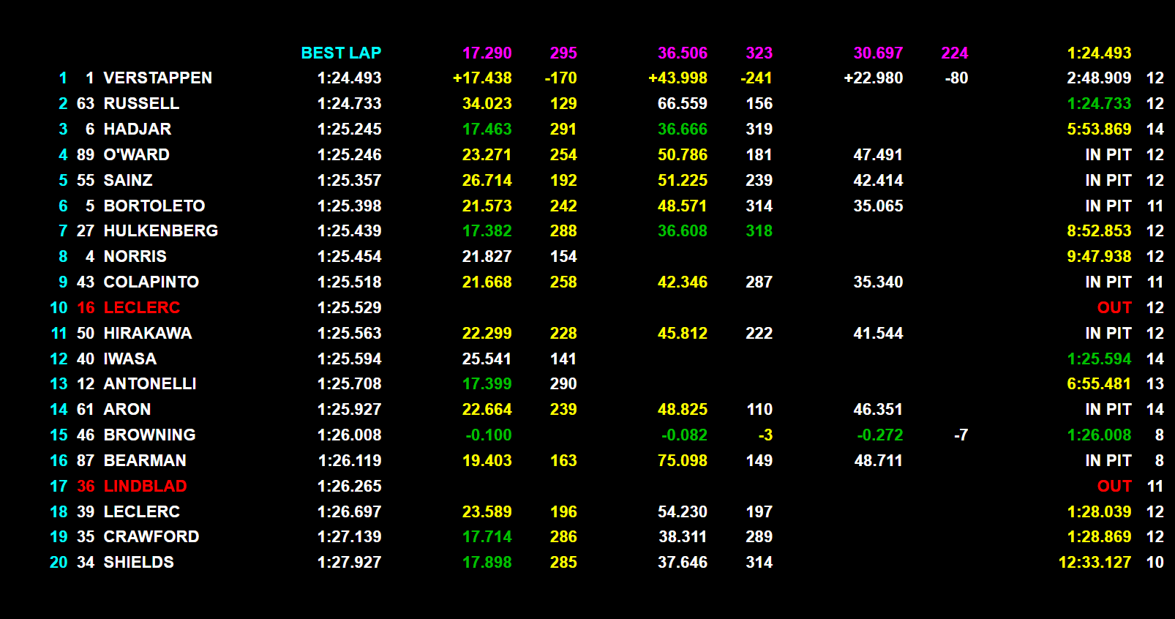Click the yellow overall best 1:24.493 header
The image size is (1175, 619).
1099,53
